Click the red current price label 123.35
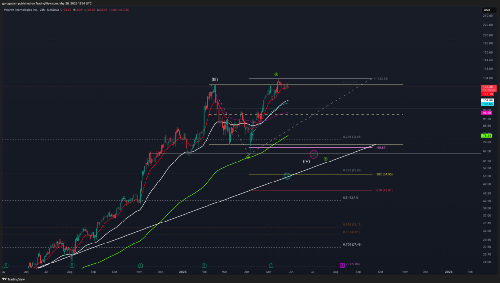 click(x=487, y=87)
